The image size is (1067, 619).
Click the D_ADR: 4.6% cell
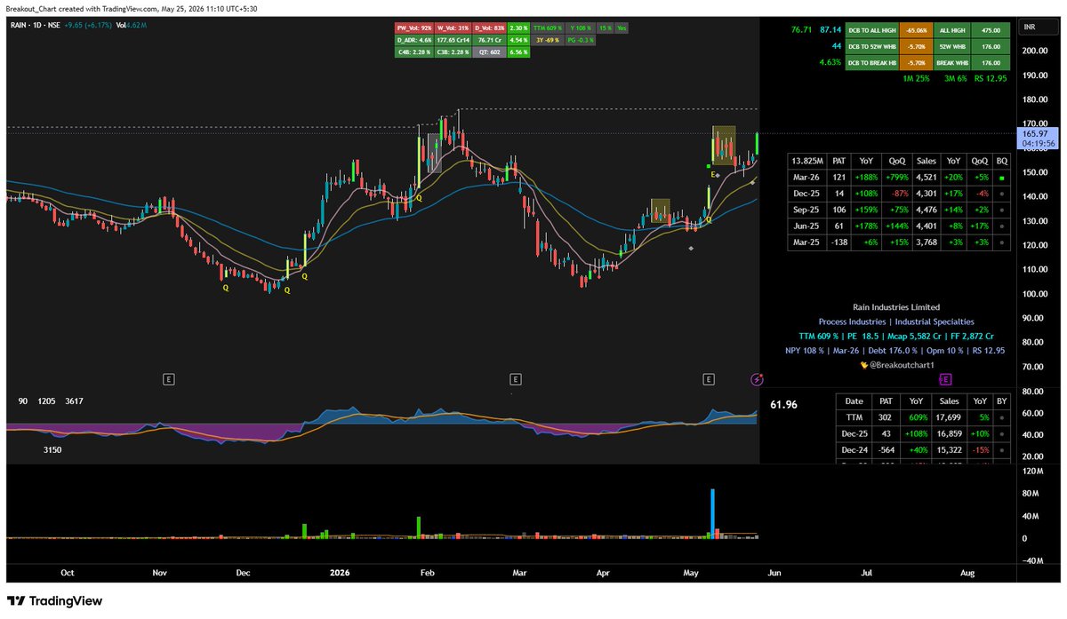coord(414,40)
